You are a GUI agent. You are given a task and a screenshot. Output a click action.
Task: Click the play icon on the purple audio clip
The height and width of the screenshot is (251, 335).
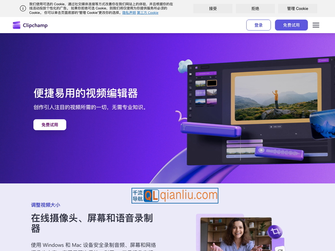(261, 150)
